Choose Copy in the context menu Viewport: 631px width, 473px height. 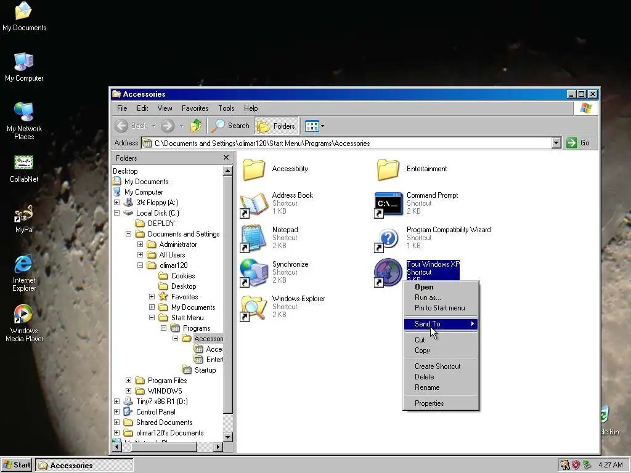point(441,350)
